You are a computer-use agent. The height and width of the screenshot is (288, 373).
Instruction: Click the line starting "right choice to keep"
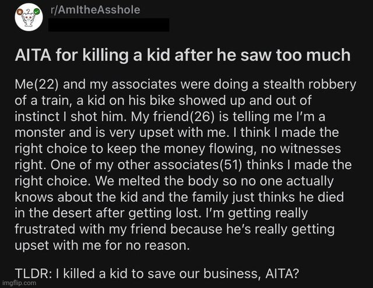[178, 149]
